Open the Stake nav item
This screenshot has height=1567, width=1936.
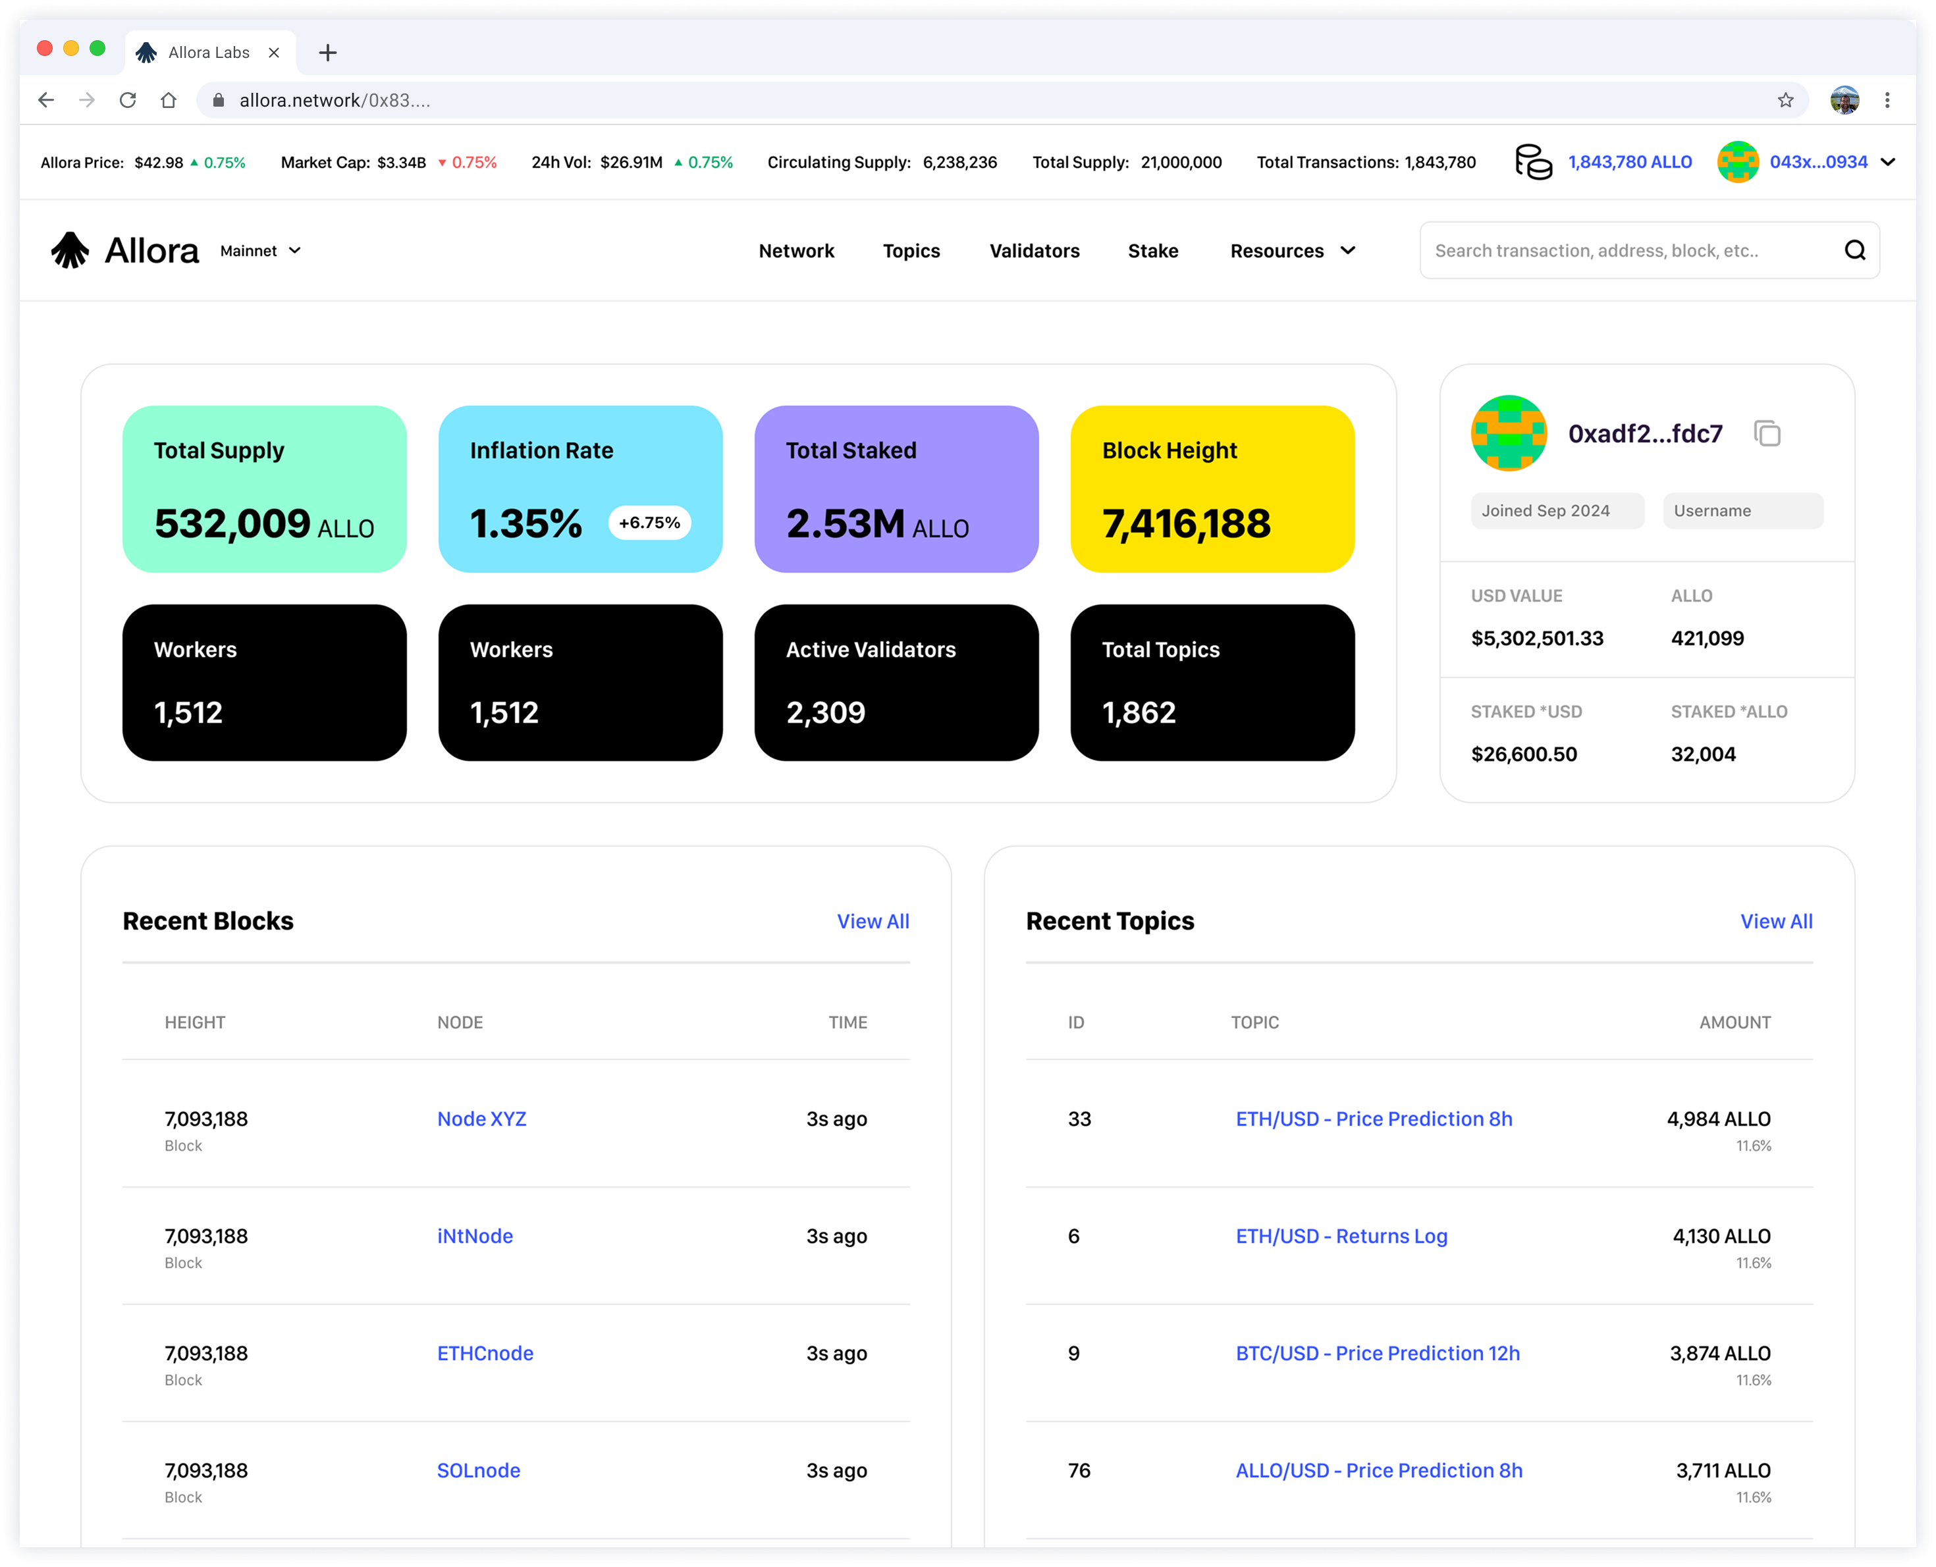(x=1152, y=251)
